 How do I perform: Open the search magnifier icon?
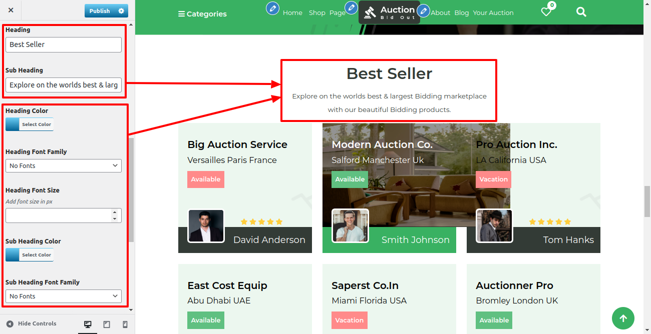point(581,11)
